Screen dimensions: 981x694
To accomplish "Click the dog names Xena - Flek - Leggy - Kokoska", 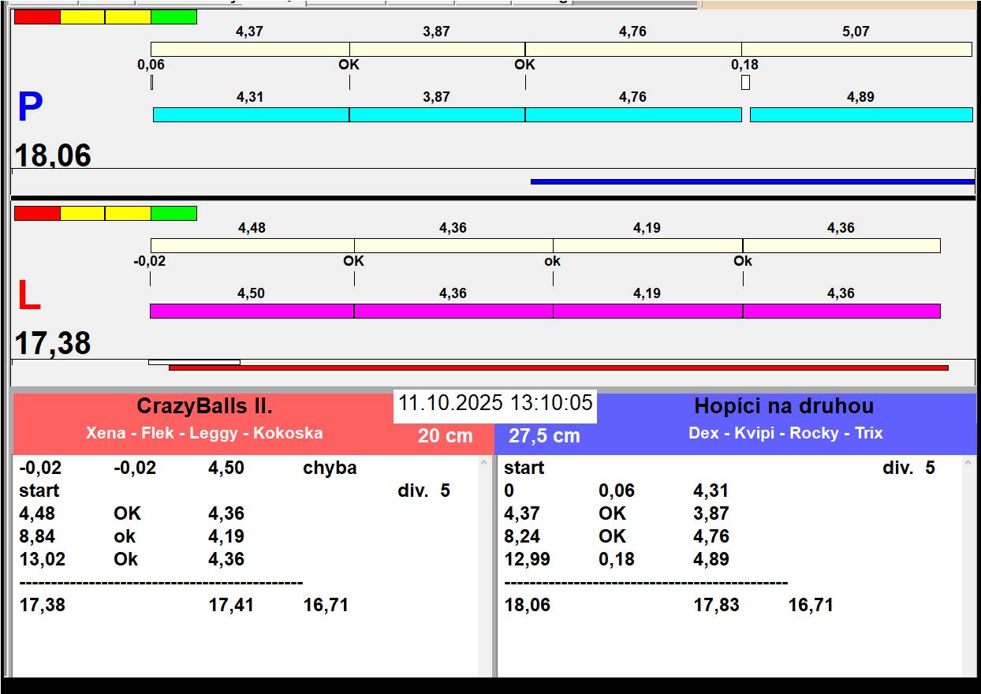I will point(204,433).
